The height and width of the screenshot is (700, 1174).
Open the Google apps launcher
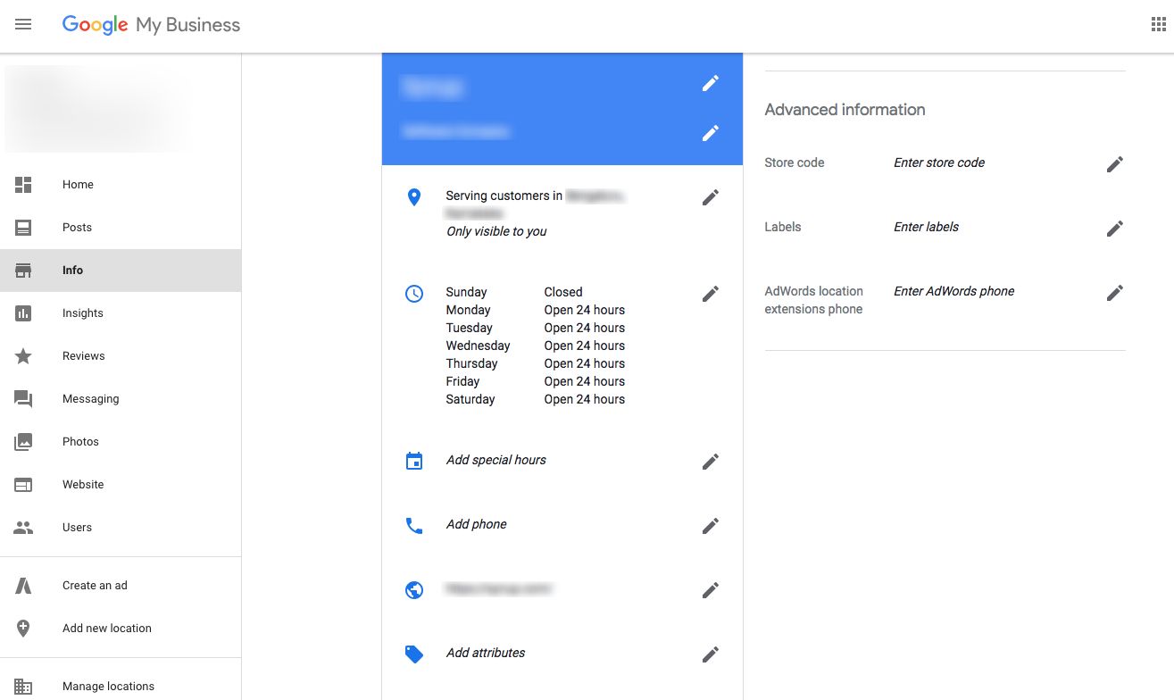(1158, 22)
